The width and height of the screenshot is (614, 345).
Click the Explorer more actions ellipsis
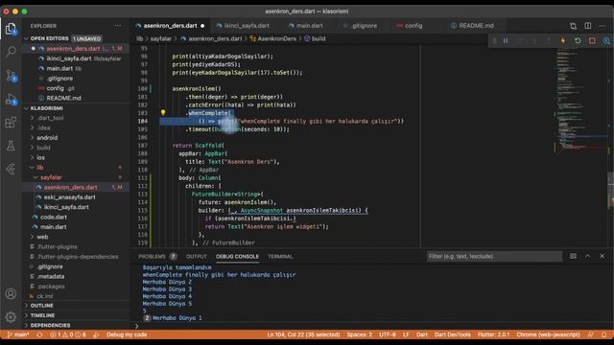click(118, 26)
